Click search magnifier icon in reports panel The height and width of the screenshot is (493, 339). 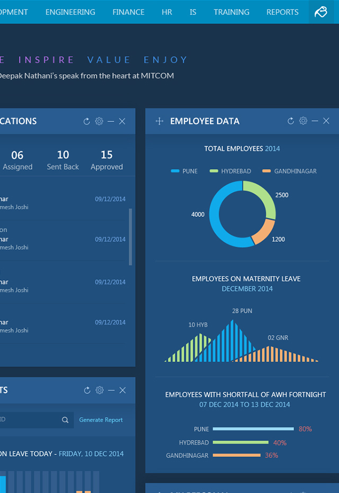coord(65,420)
